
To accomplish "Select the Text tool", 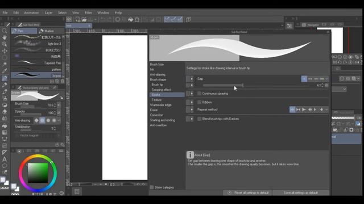I will pos(5,159).
